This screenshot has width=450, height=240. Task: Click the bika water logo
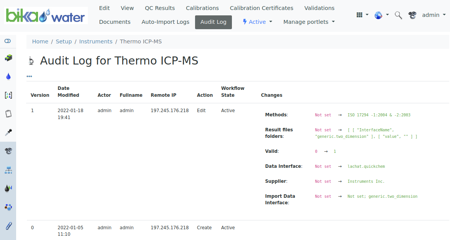pos(46,15)
